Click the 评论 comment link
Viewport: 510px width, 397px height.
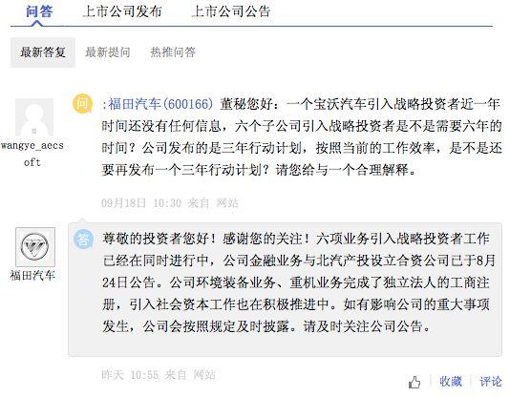click(x=491, y=382)
